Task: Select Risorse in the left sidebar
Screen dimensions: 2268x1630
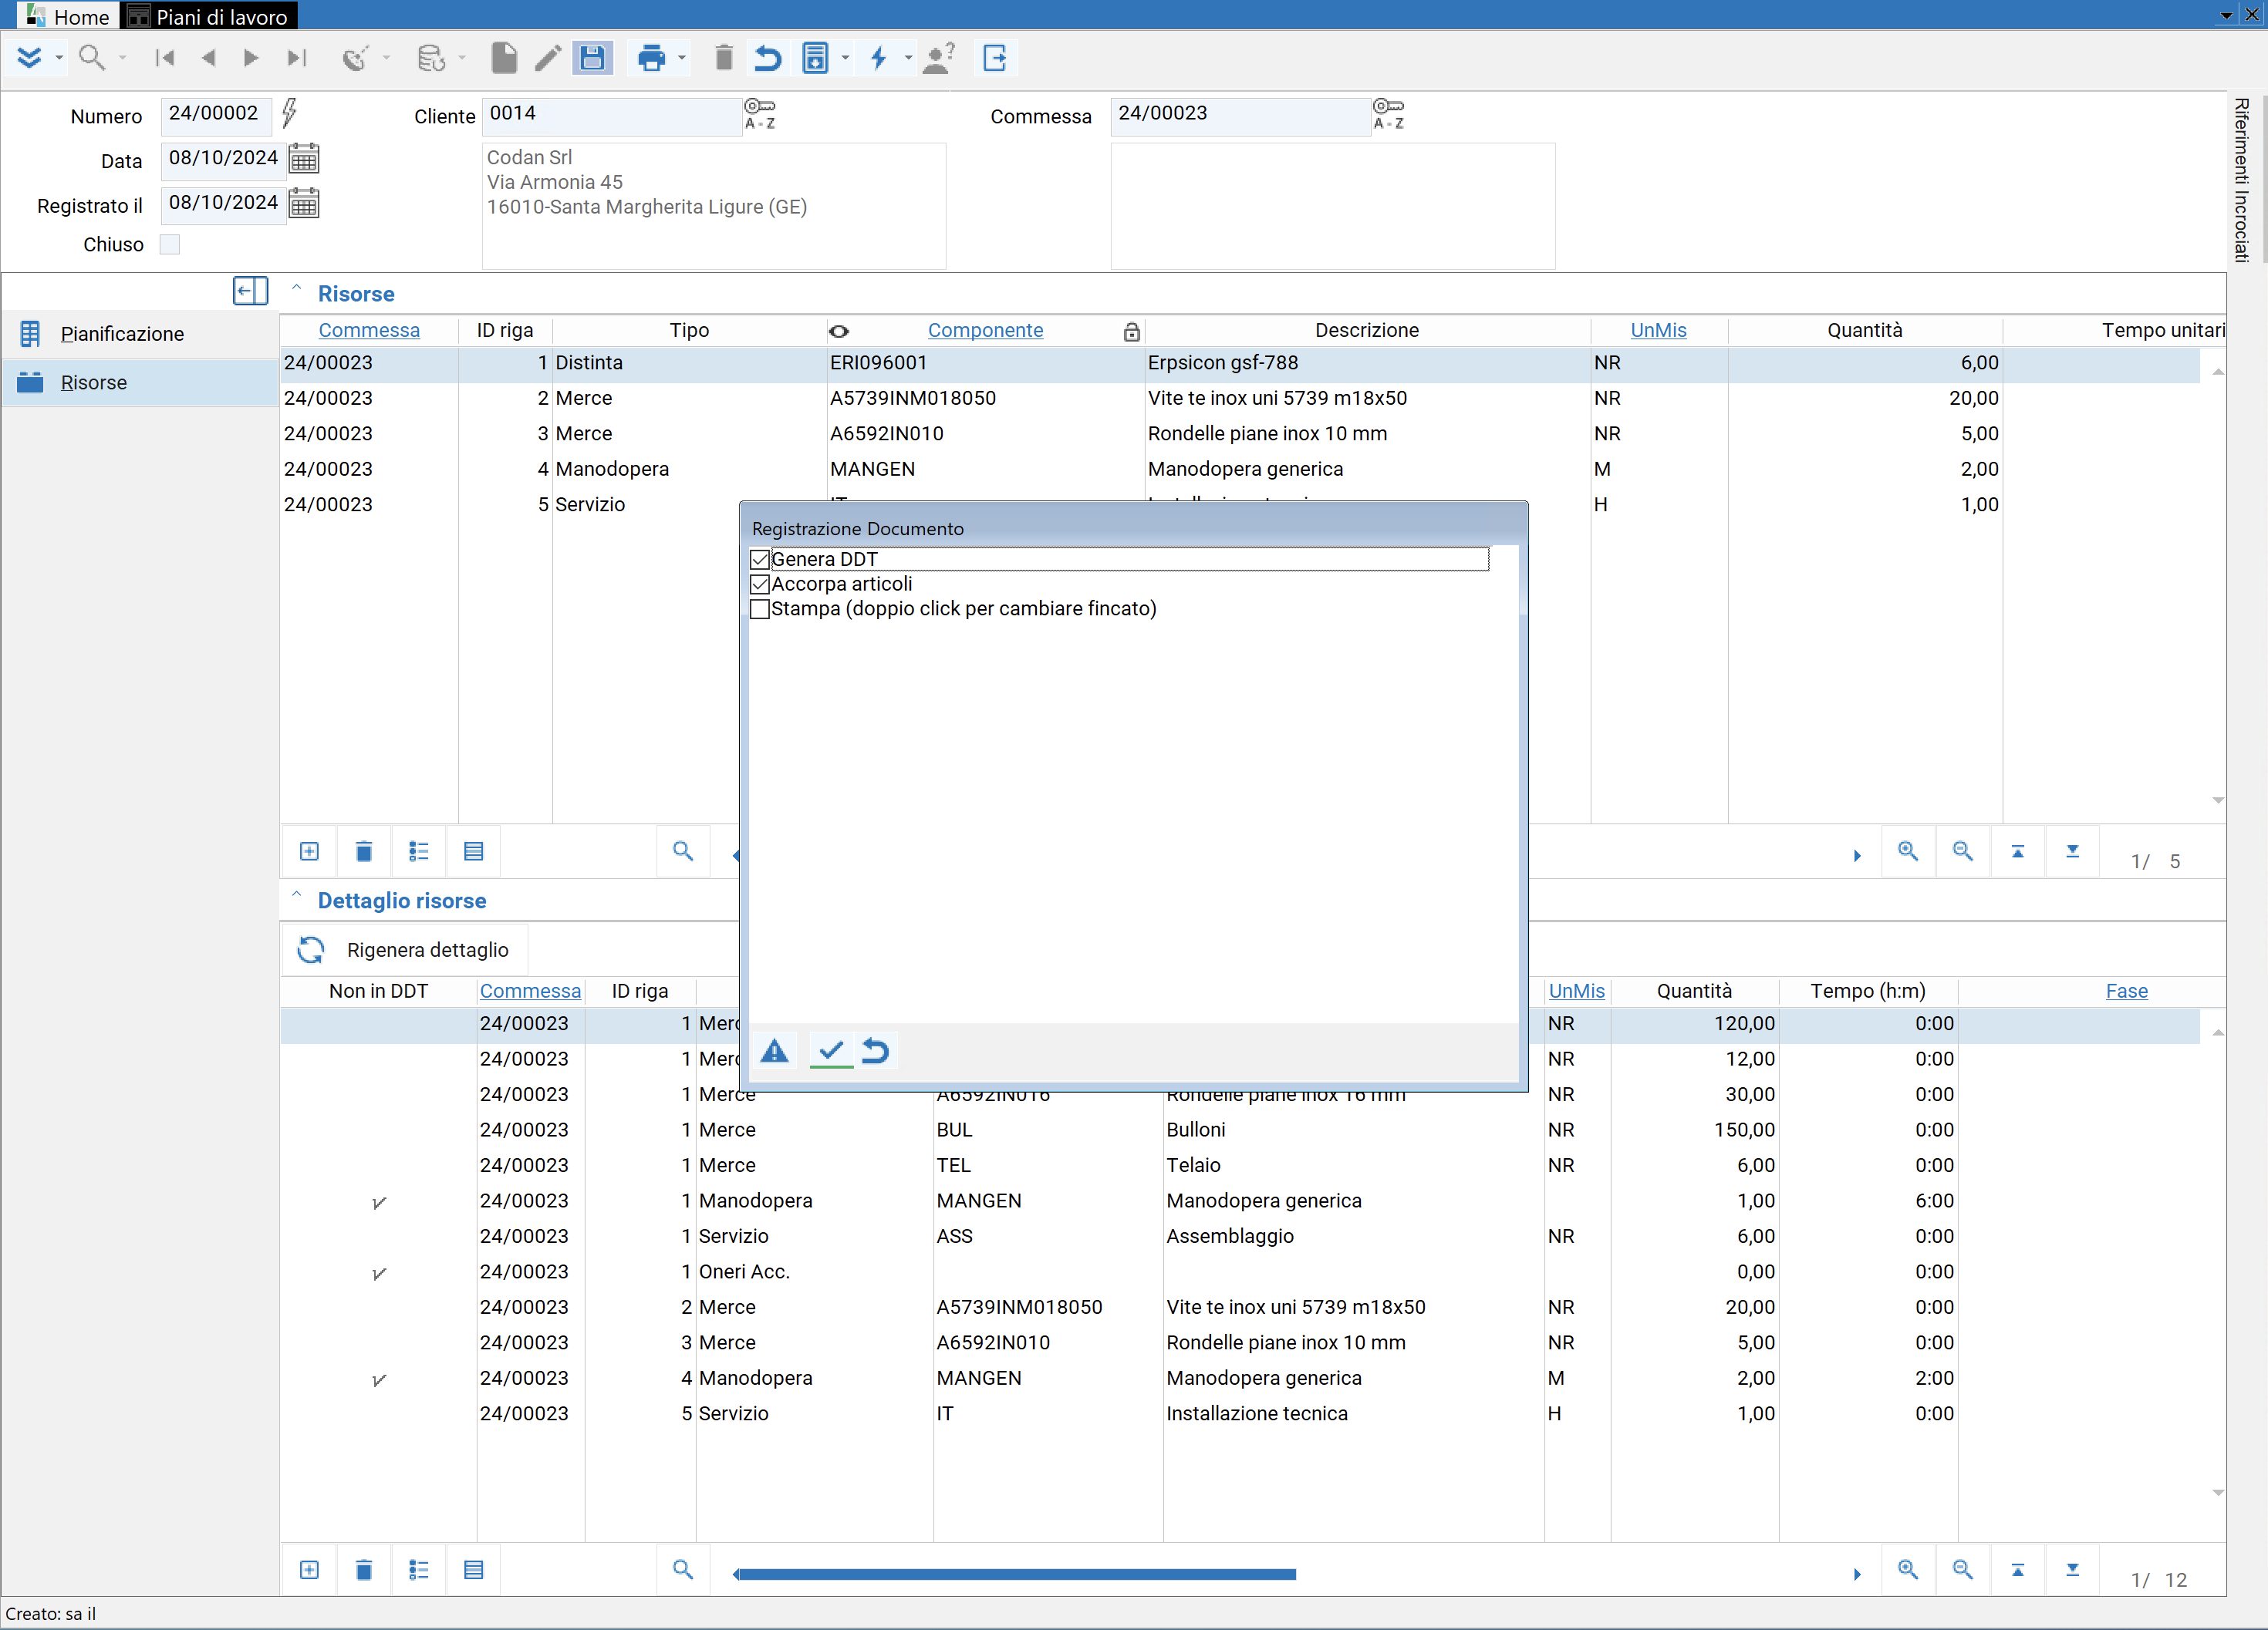Action: coord(140,382)
